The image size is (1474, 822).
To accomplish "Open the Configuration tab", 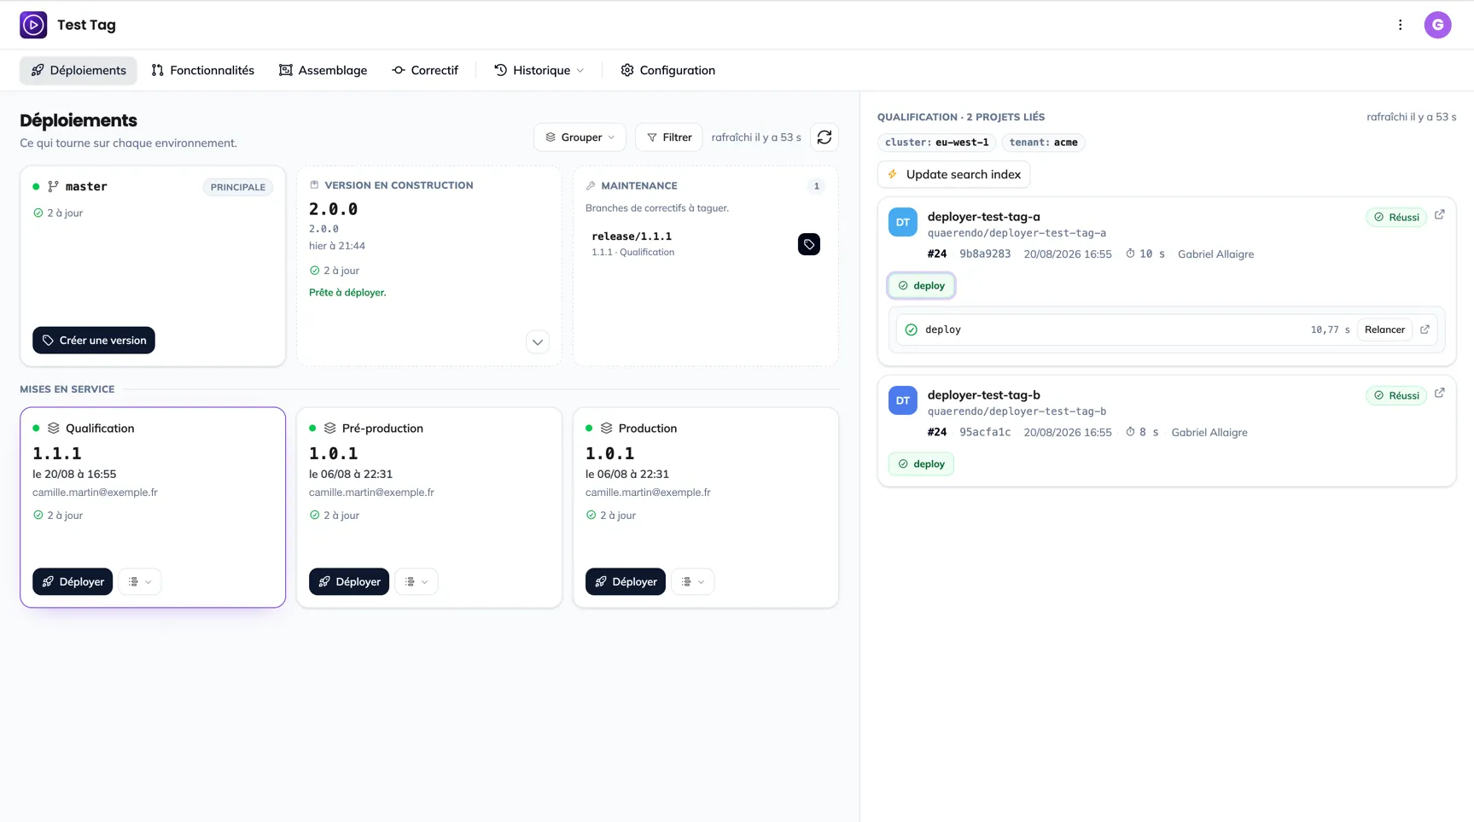I will [x=667, y=70].
